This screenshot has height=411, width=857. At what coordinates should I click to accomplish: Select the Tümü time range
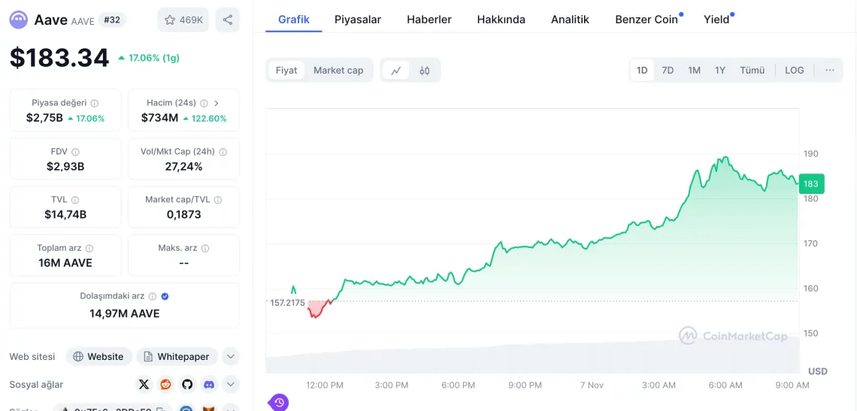(x=752, y=71)
